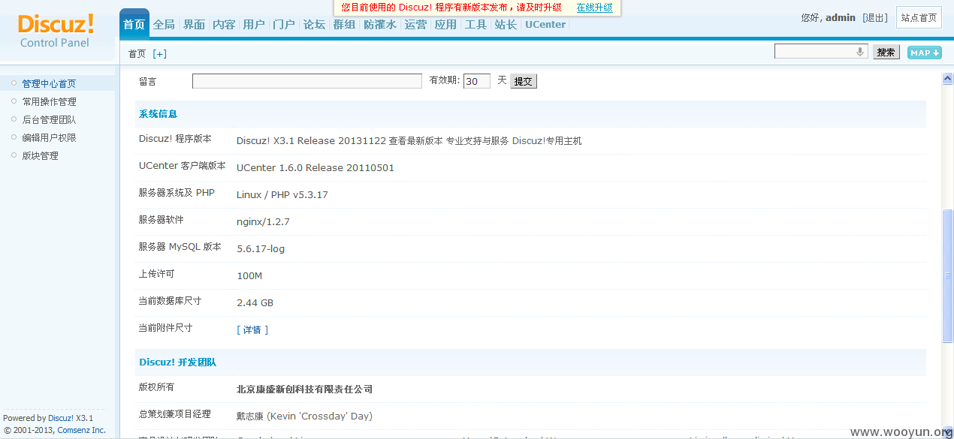The height and width of the screenshot is (439, 954).
Task: Click Linux / PHP v5.3.17 value
Action: point(282,195)
